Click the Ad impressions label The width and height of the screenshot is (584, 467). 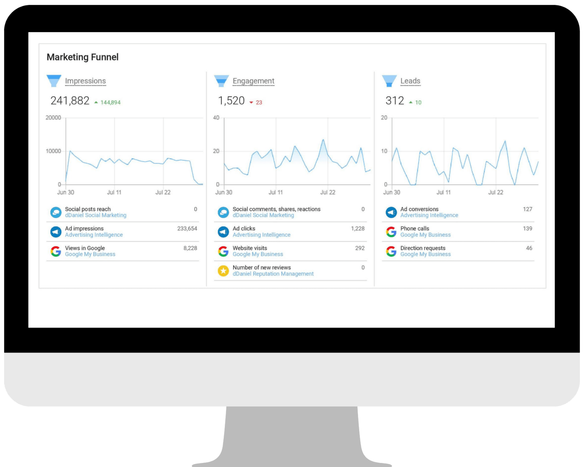pyautogui.click(x=84, y=228)
